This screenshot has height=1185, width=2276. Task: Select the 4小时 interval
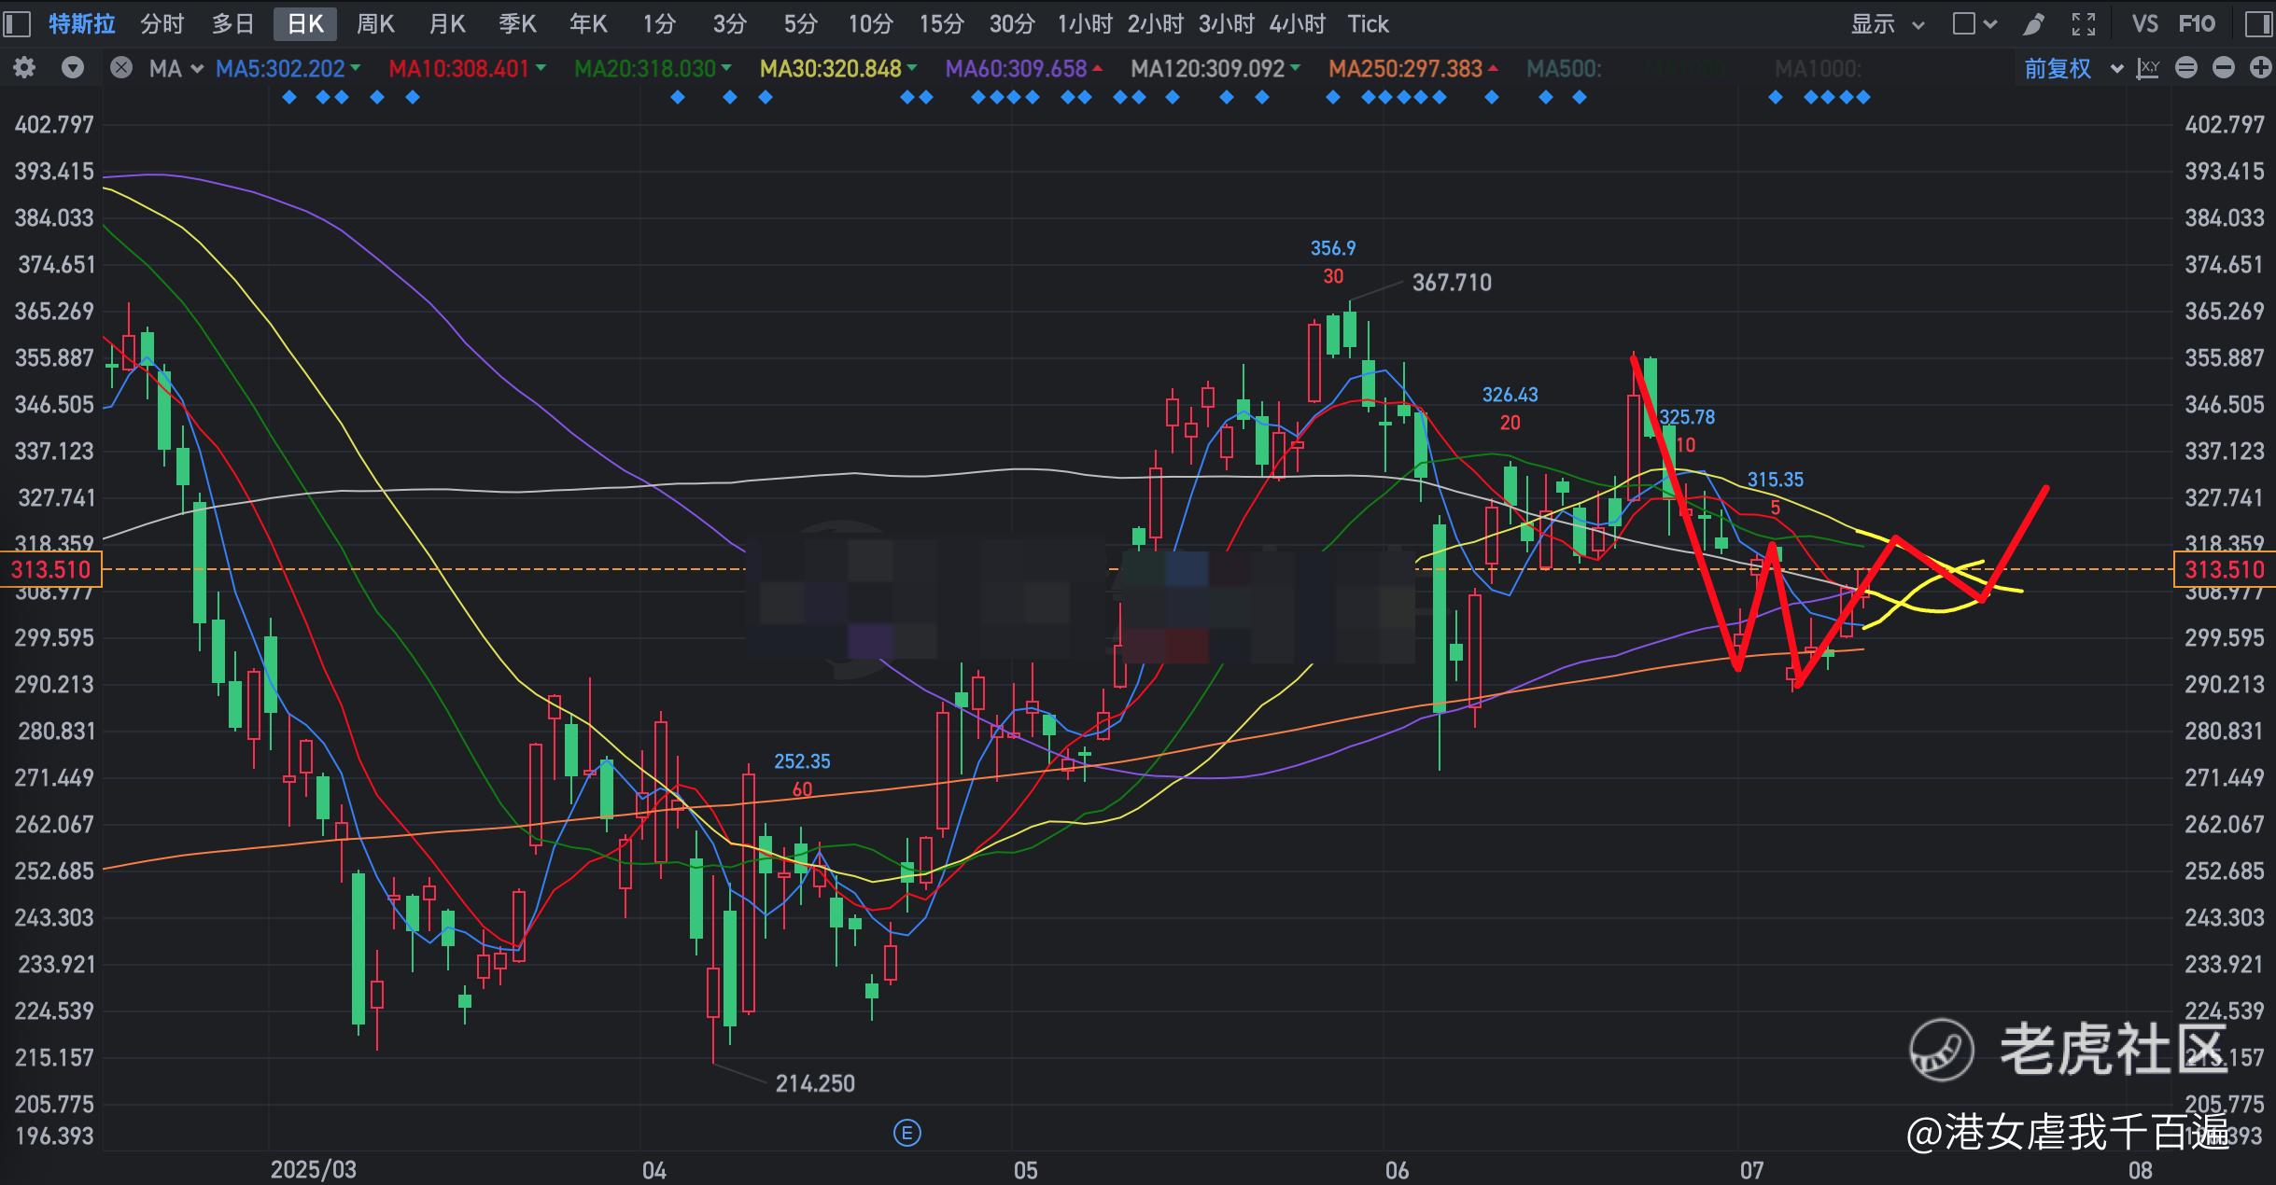[1298, 24]
